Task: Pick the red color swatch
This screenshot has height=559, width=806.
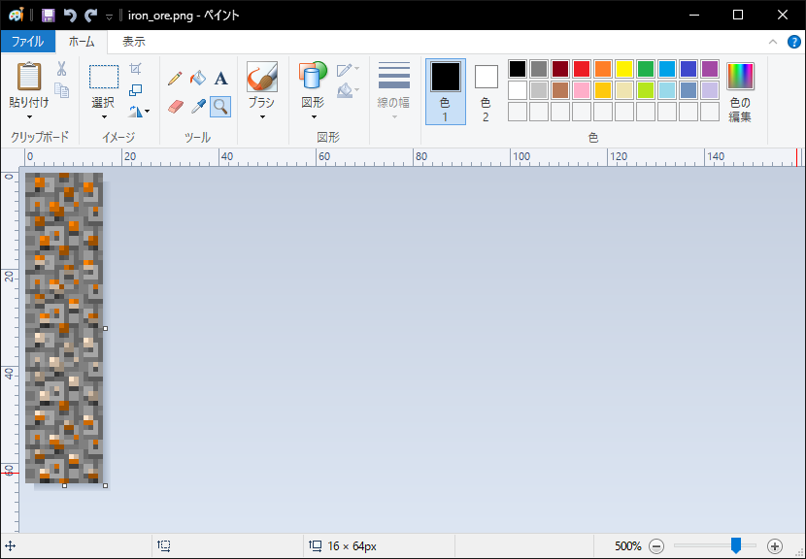Action: pos(582,68)
